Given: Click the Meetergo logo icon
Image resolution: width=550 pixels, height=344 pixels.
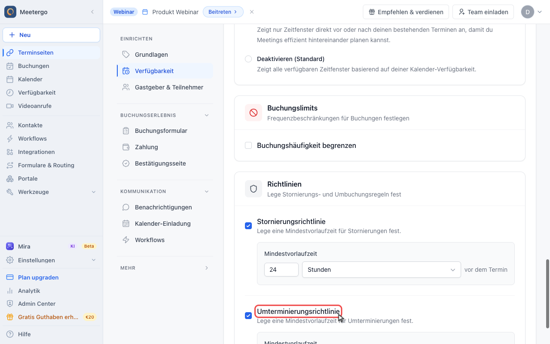Looking at the screenshot, I should [10, 12].
